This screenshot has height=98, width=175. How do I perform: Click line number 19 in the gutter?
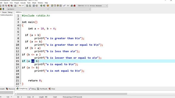17,74
